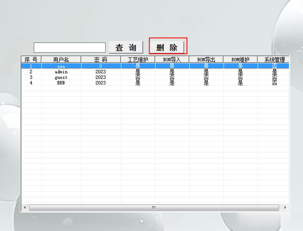Screen dimensions: 303x231
Task: Click the BOM导入 column header
Action: (172, 59)
